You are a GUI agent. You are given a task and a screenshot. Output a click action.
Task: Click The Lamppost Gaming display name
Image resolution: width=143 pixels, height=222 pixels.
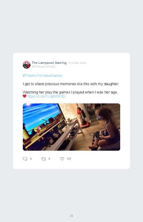point(49,63)
